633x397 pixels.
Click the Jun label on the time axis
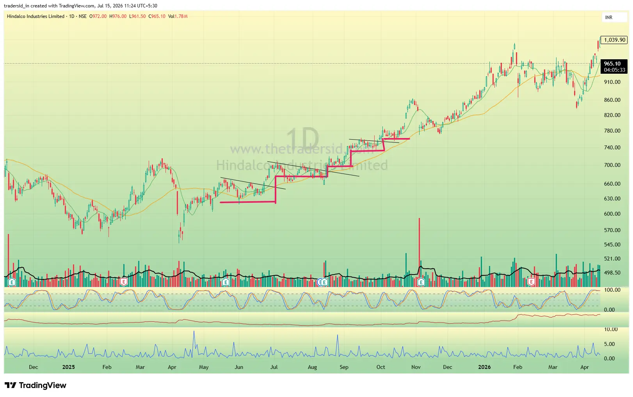[239, 367]
